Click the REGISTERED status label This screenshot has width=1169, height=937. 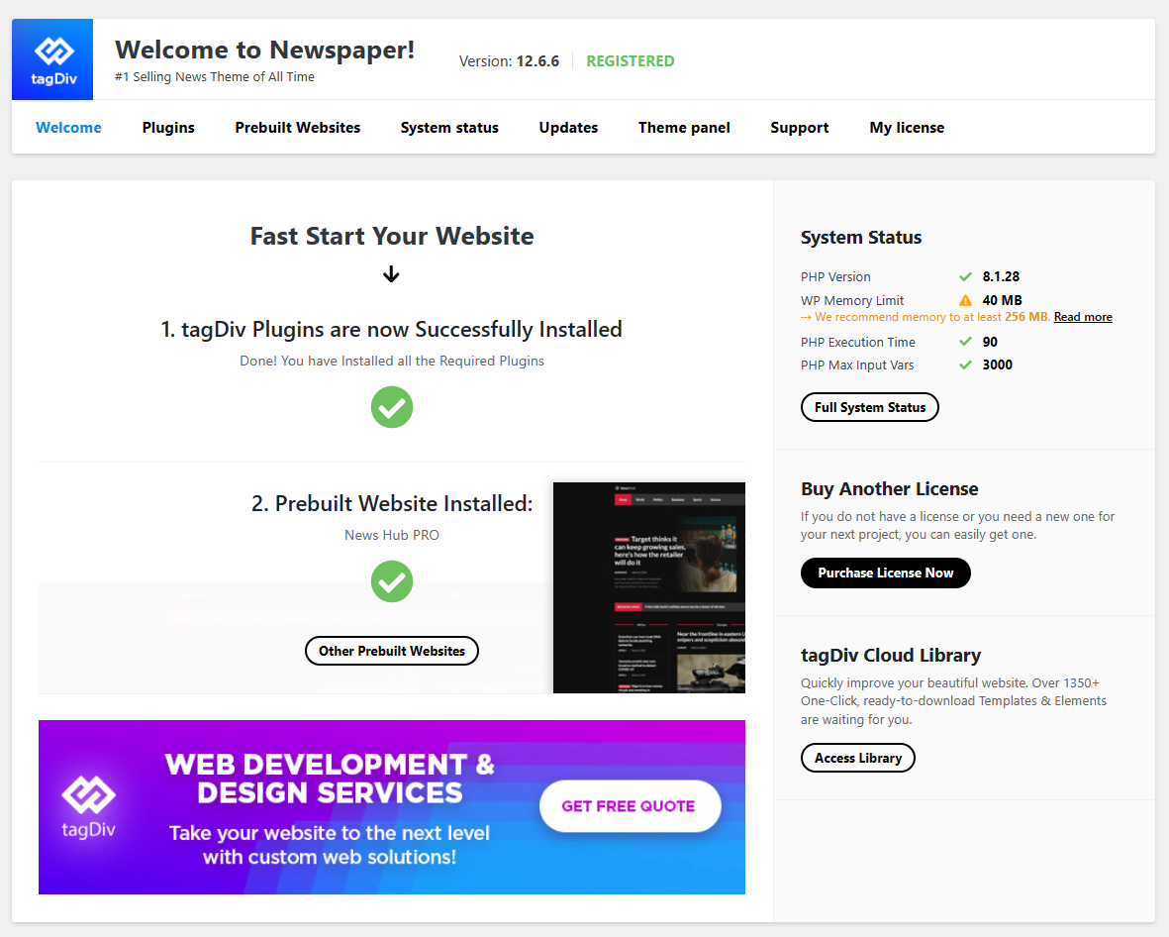tap(630, 61)
